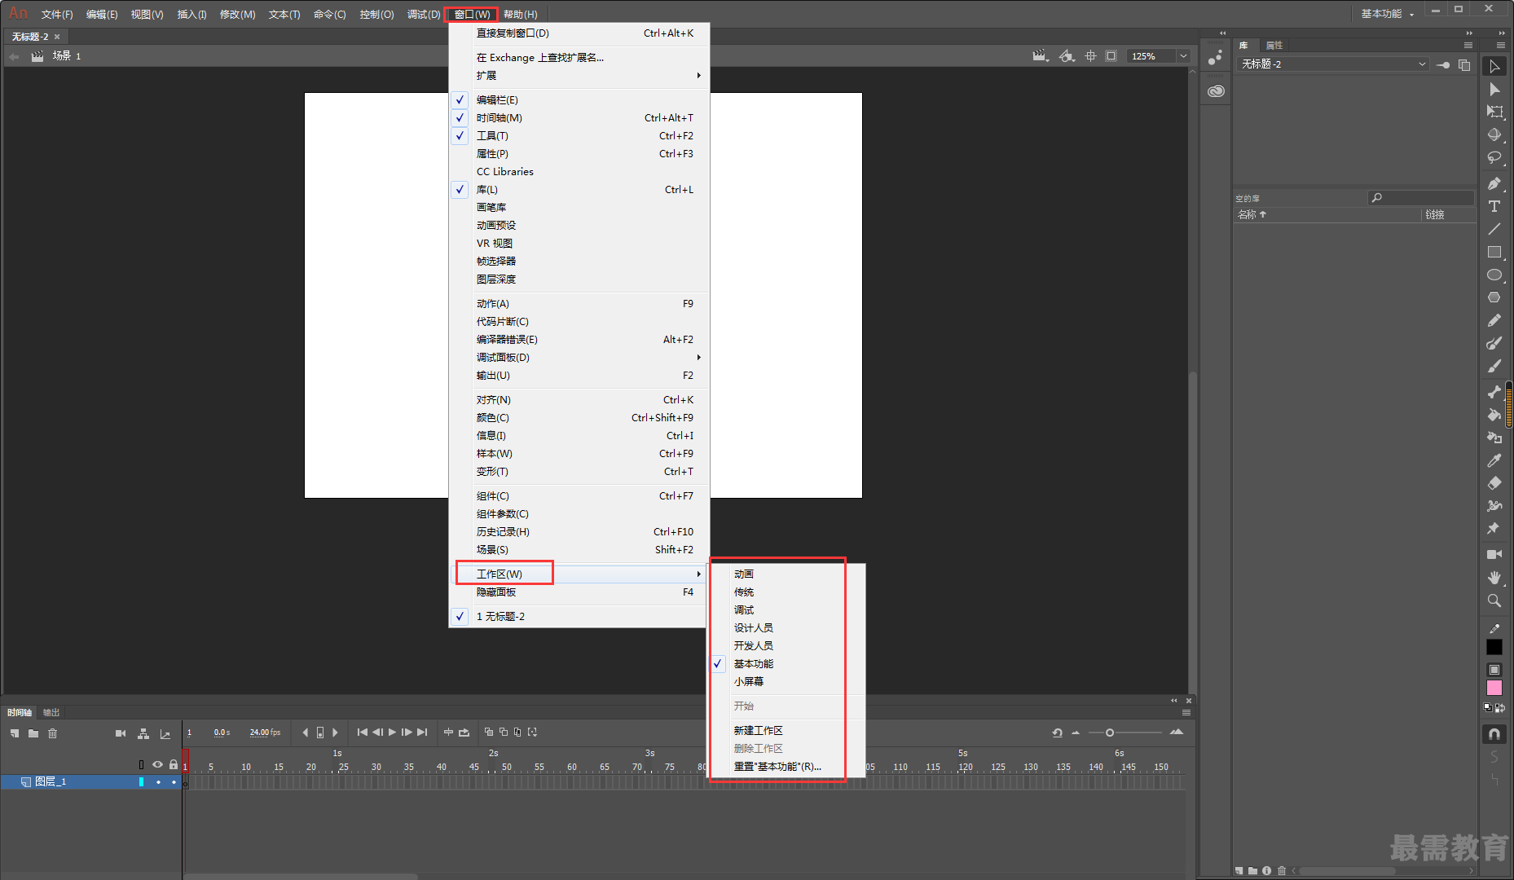Select the Eraser tool

tap(1494, 483)
